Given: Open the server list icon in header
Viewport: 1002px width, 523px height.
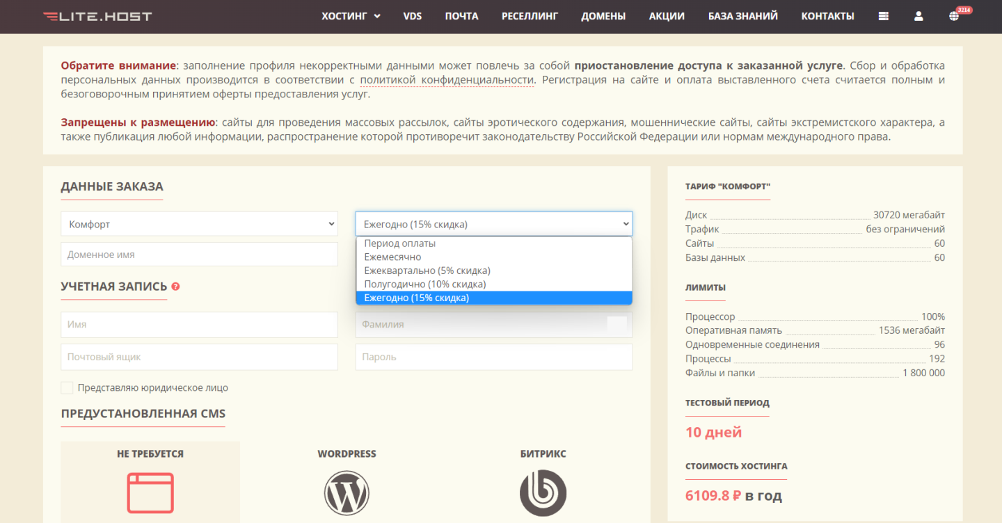Looking at the screenshot, I should [x=884, y=16].
